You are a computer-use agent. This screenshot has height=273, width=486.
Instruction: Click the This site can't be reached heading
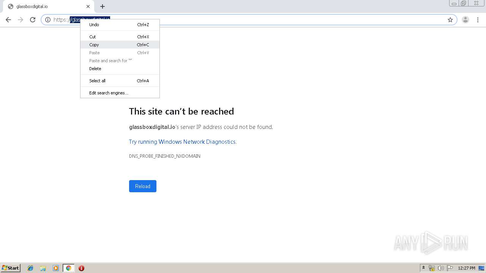181,111
